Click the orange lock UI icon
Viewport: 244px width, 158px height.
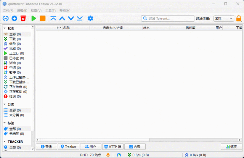(239, 19)
